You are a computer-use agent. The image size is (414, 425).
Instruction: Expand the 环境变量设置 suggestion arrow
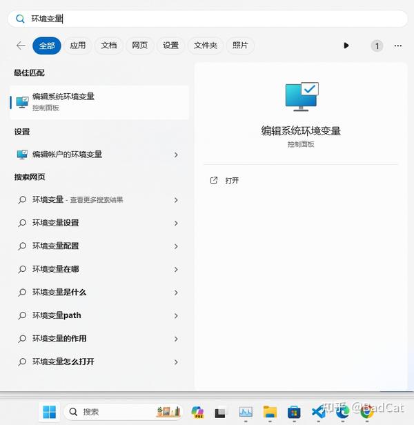[176, 223]
